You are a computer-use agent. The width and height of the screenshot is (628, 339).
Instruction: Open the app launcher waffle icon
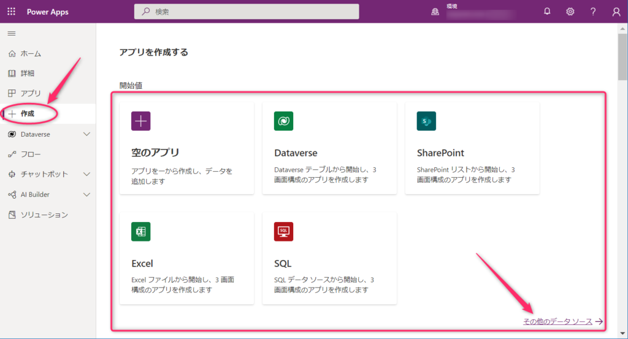11,12
